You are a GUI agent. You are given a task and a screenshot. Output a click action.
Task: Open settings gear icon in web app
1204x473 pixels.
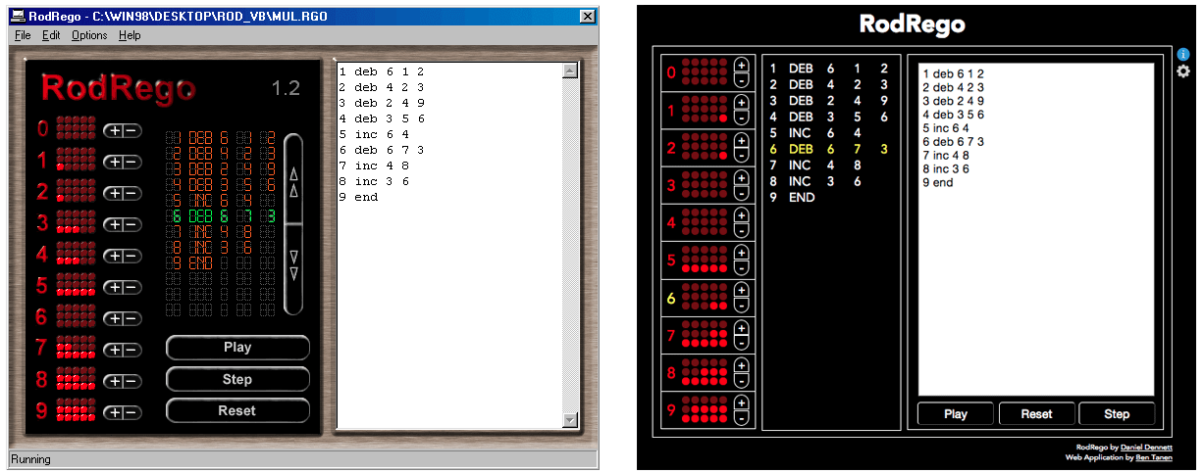point(1182,71)
